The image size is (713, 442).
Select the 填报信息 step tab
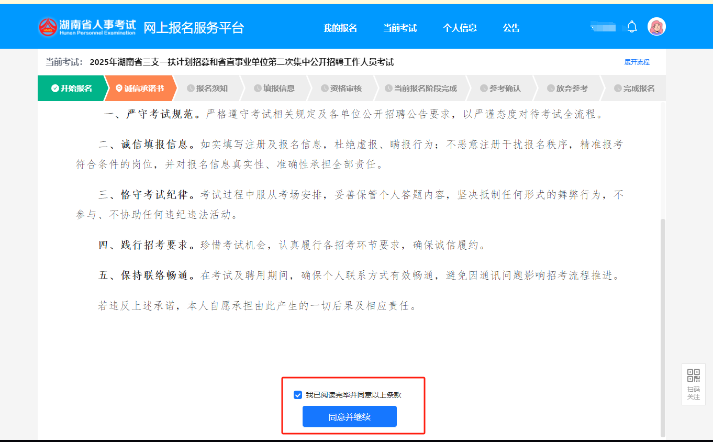point(274,89)
